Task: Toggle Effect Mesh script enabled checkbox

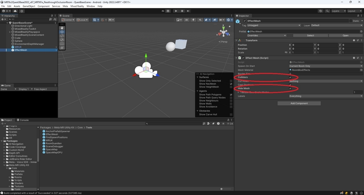Action: (243, 58)
